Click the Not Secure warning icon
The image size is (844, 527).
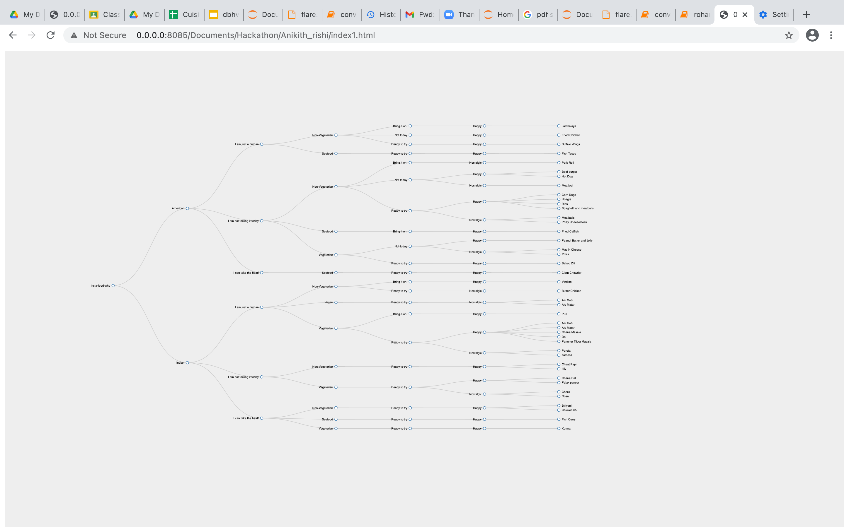click(74, 35)
